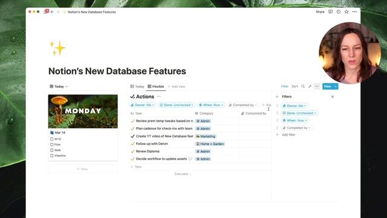Go forward with the forward arrow
The height and width of the screenshot is (218, 387).
coord(58,12)
